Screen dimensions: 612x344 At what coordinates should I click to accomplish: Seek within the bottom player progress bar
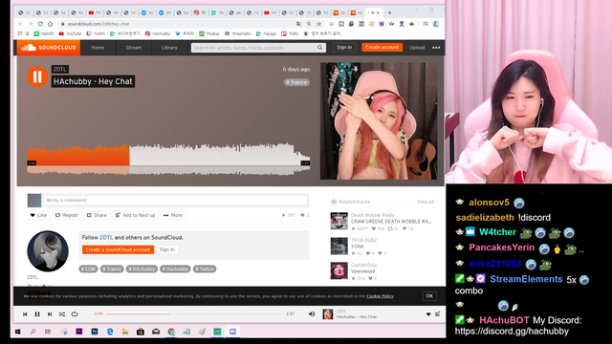[x=194, y=314]
